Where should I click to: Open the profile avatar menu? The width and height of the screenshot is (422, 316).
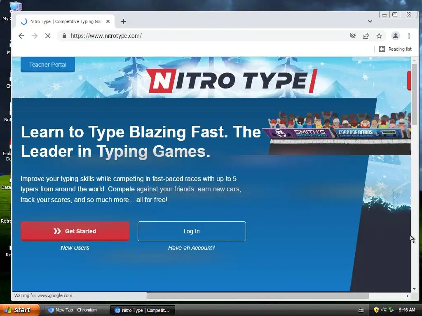(395, 36)
